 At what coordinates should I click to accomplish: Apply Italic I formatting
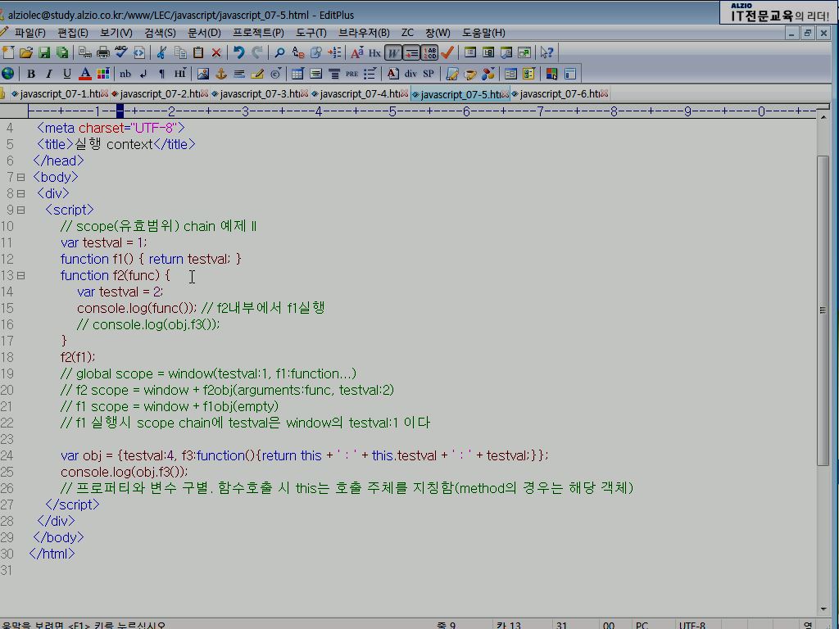pos(48,74)
